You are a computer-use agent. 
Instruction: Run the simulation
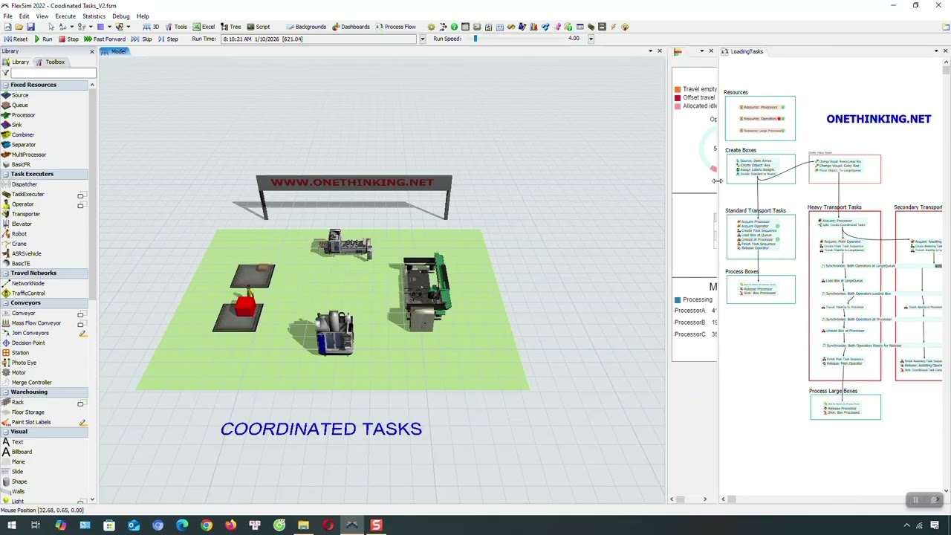43,39
